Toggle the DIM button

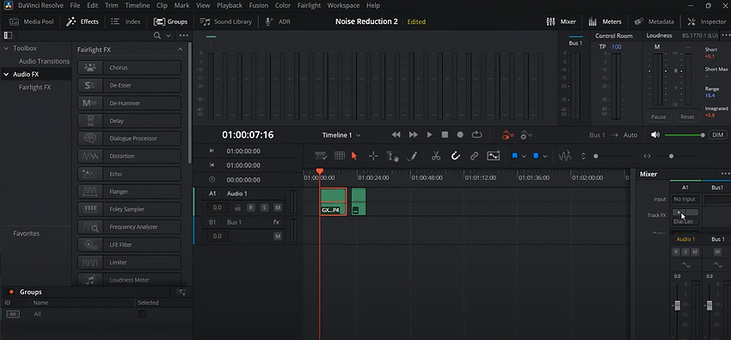click(717, 135)
